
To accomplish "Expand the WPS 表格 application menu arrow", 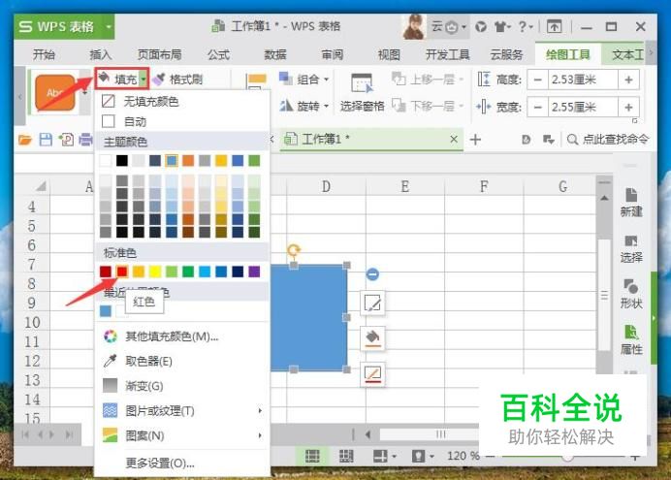I will click(x=109, y=26).
